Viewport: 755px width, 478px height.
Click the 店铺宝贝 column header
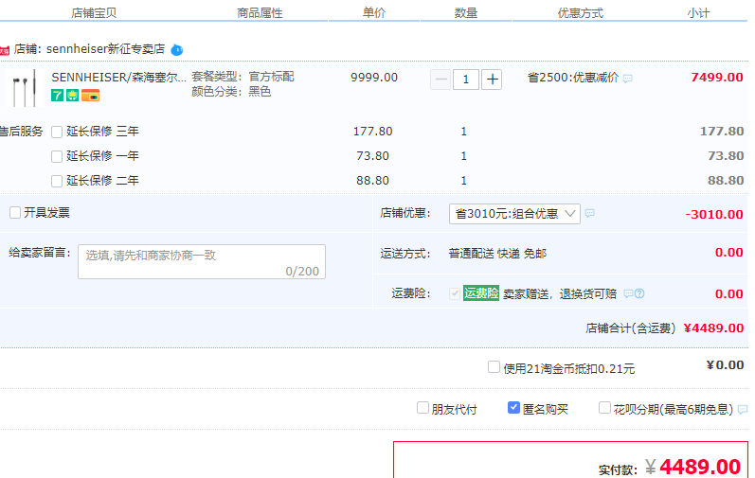click(x=94, y=13)
